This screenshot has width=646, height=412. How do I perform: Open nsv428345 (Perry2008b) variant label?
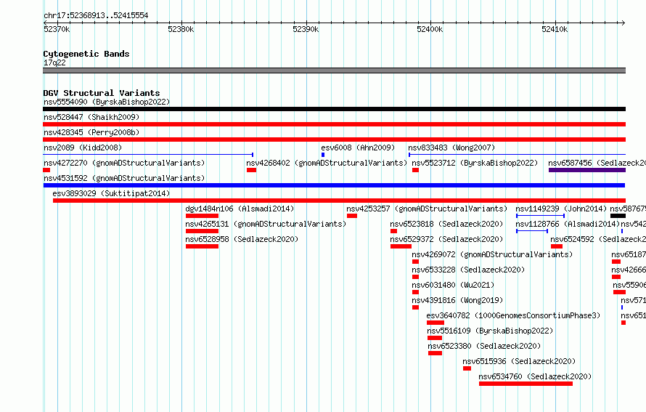(91, 132)
